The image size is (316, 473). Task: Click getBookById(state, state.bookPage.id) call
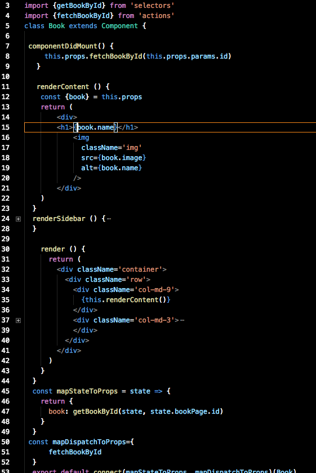click(148, 412)
